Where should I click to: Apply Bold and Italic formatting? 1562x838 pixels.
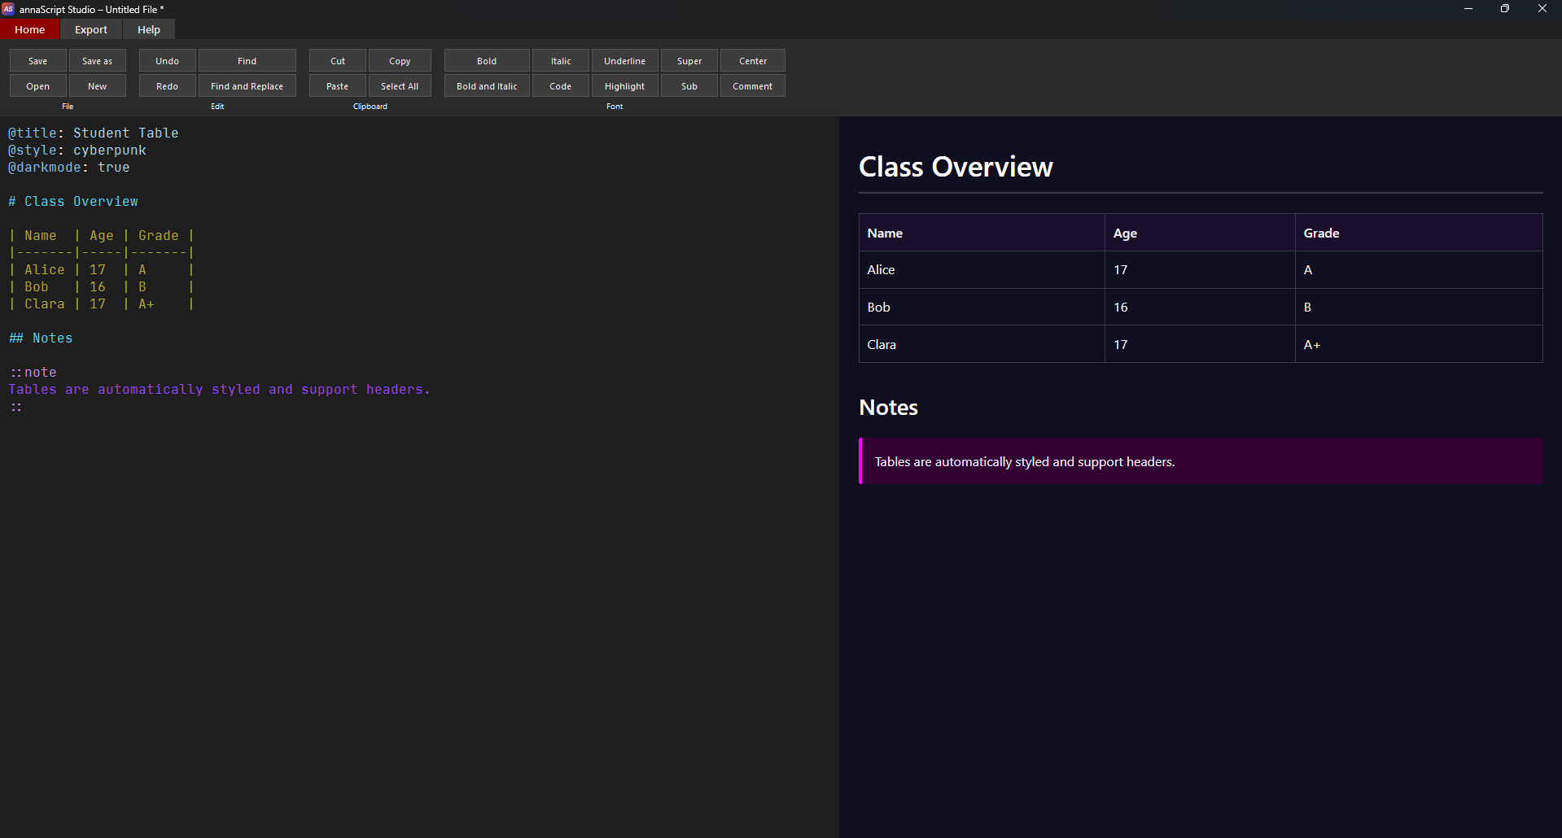click(x=487, y=86)
